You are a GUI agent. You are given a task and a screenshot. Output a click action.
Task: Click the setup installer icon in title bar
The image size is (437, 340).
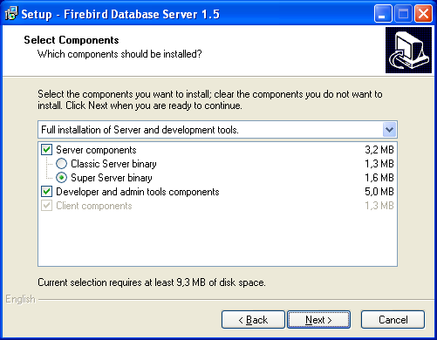click(11, 14)
